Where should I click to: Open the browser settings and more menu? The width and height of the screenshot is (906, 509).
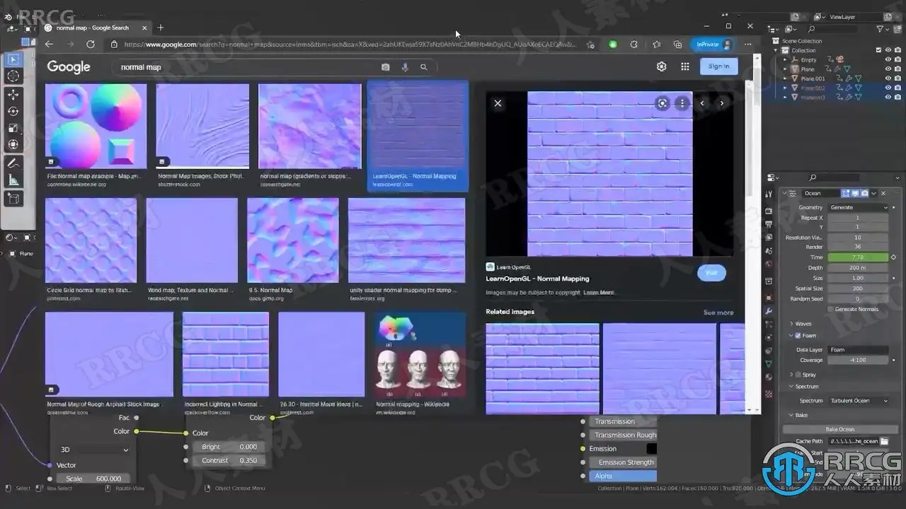[747, 44]
